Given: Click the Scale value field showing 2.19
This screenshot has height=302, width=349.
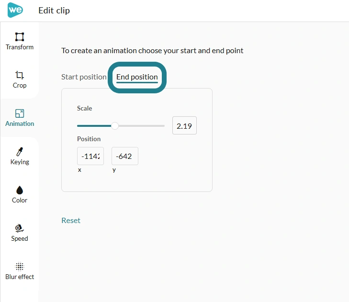Looking at the screenshot, I should click(x=184, y=125).
